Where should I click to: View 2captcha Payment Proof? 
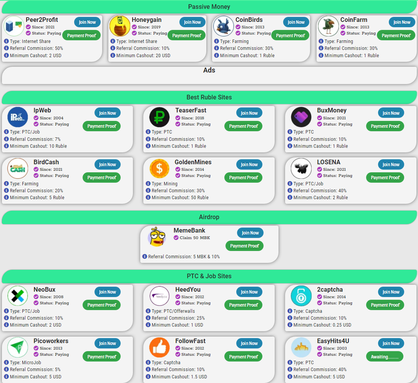pyautogui.click(x=385, y=305)
